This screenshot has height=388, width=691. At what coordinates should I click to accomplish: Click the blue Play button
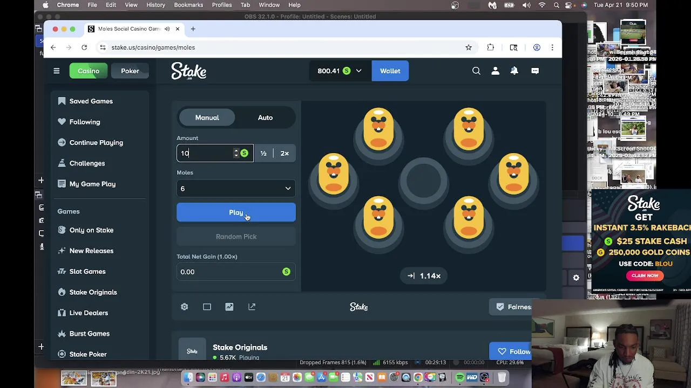[x=236, y=212]
